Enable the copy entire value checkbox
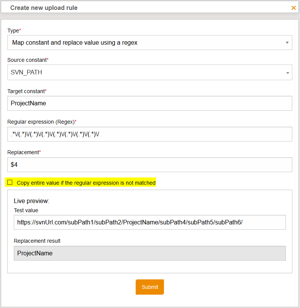Image resolution: width=300 pixels, height=308 pixels. pos(10,182)
